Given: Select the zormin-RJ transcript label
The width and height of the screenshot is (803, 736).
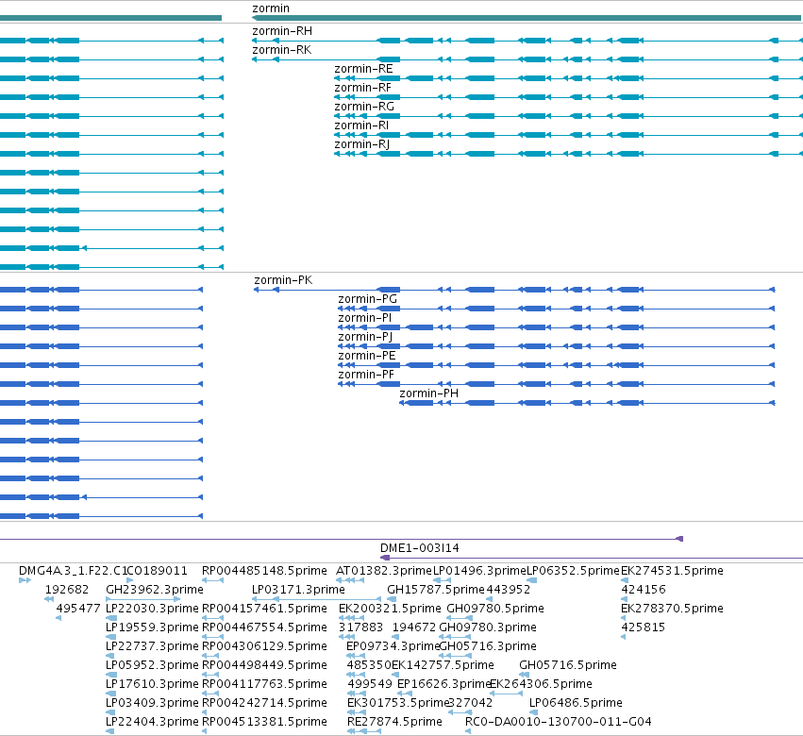Looking at the screenshot, I should [x=362, y=145].
